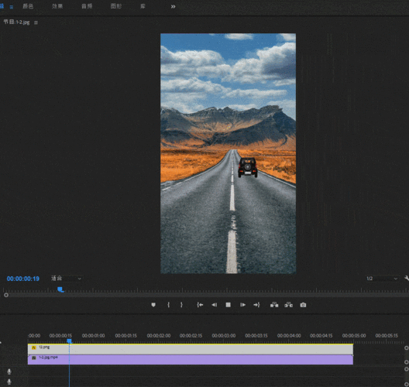Toggle the second voice-over record microphone
Viewport: 409px width, 387px height.
(x=9, y=382)
